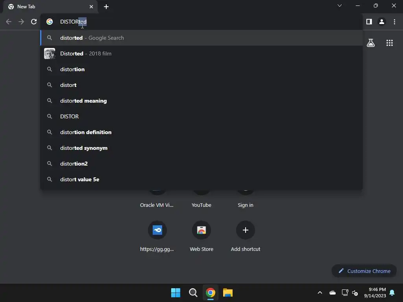Screen dimensions: 403x302
Task: Click the OneDrive cloud tray icon
Action: 333,293
